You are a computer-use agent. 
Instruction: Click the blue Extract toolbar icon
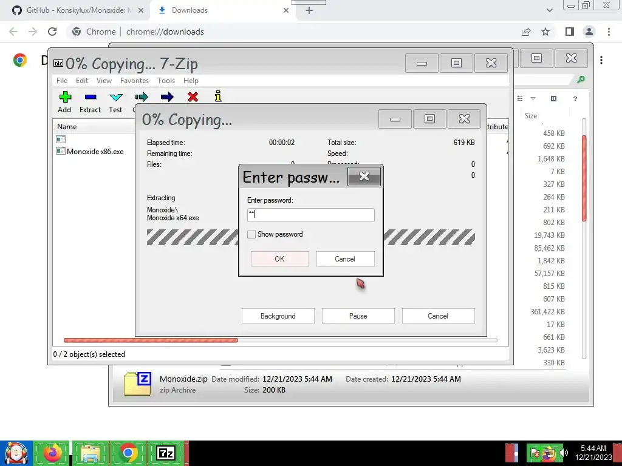coord(91,96)
